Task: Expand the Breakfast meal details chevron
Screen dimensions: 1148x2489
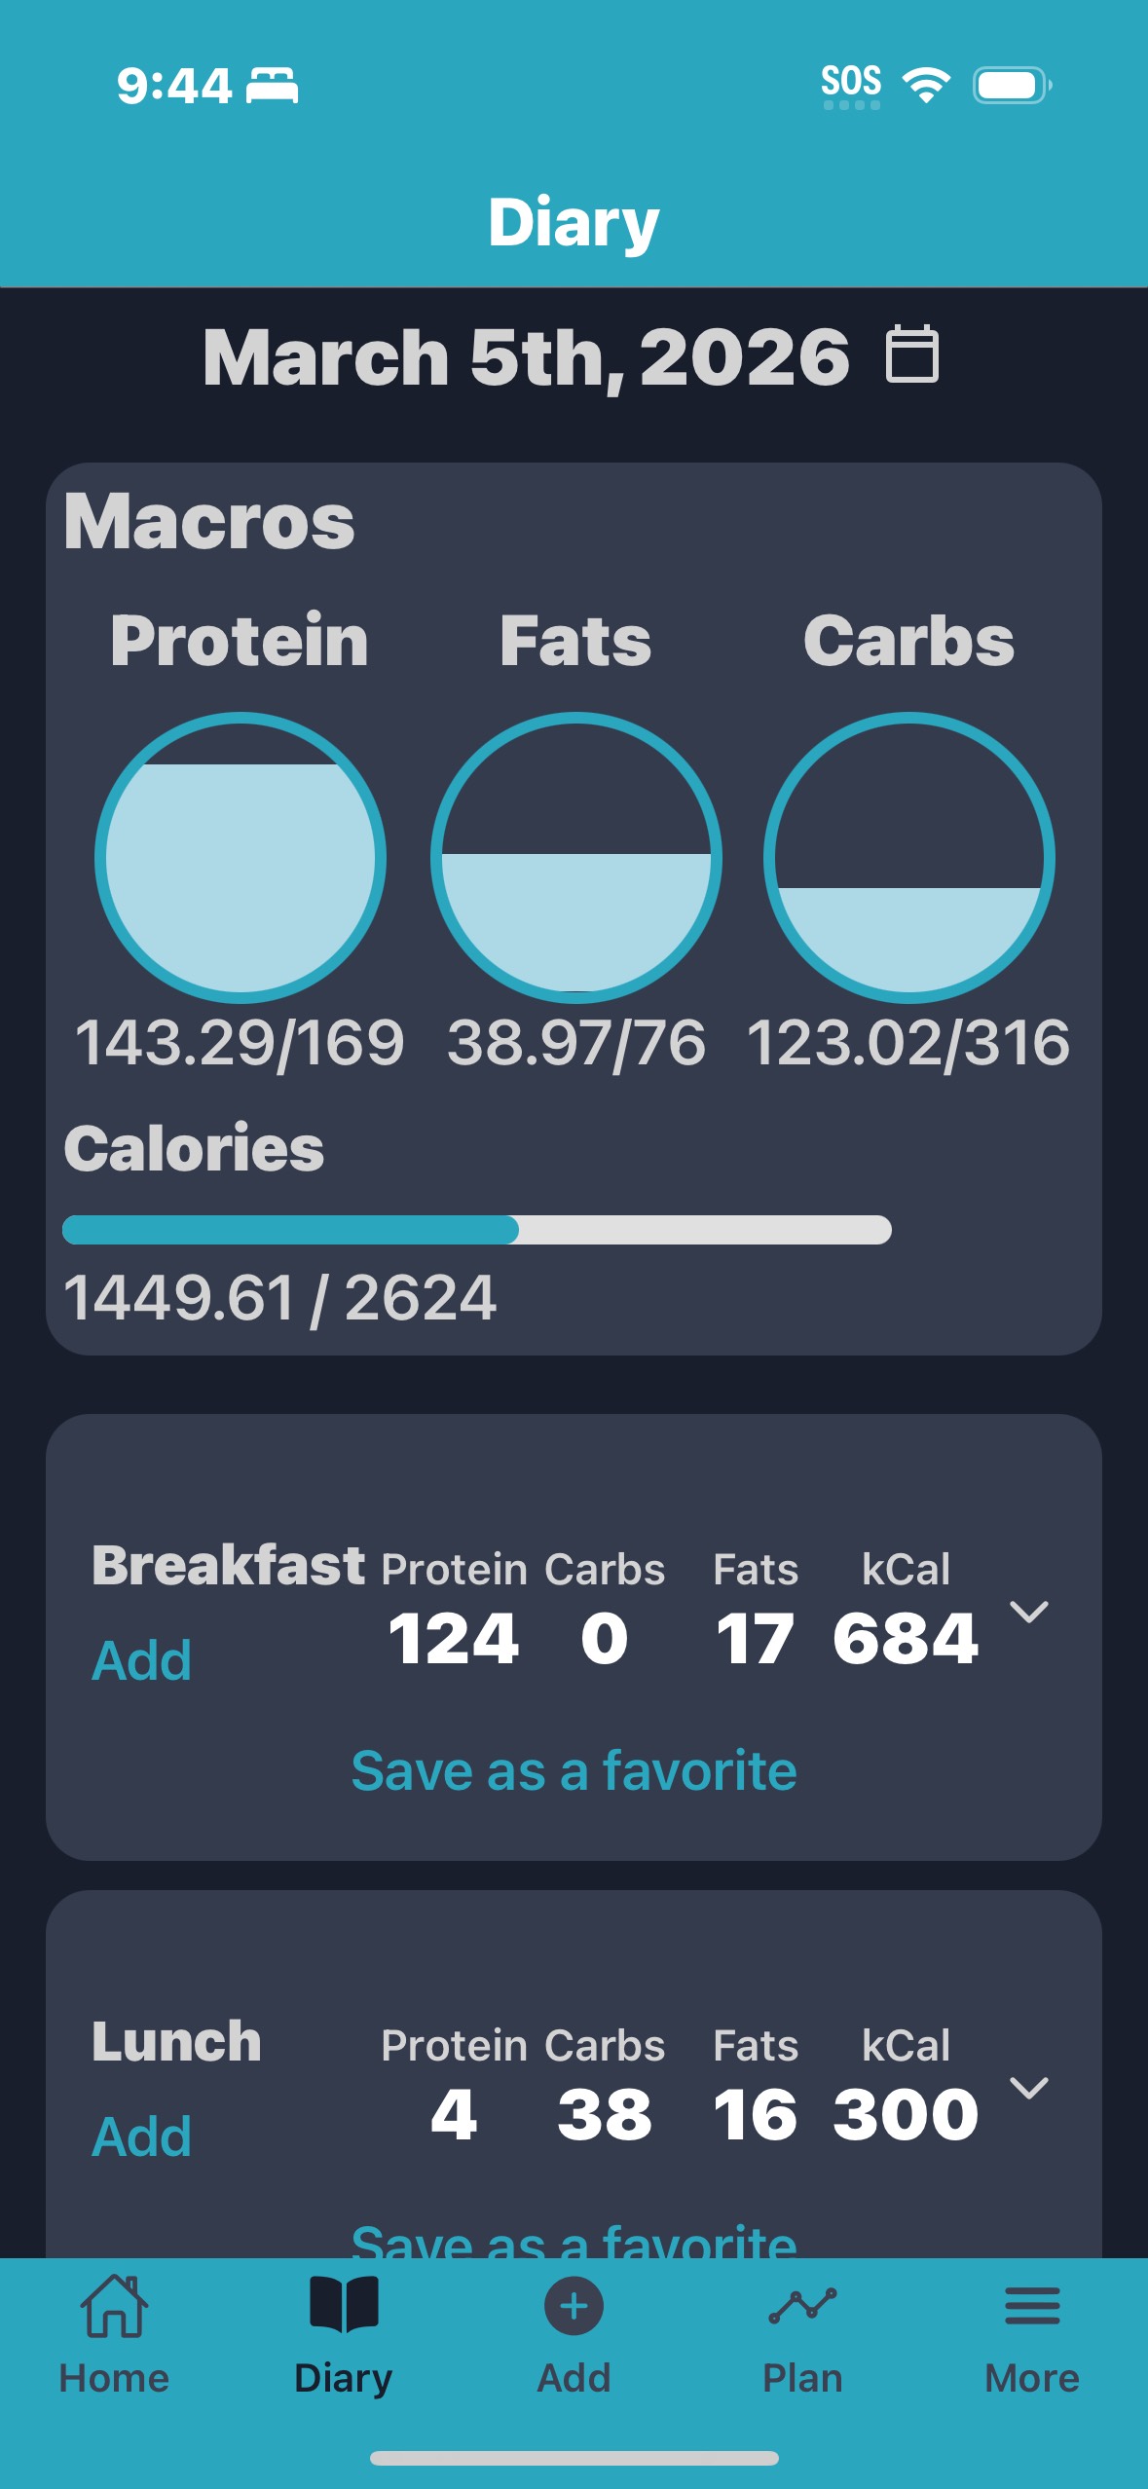Action: [x=1029, y=1612]
